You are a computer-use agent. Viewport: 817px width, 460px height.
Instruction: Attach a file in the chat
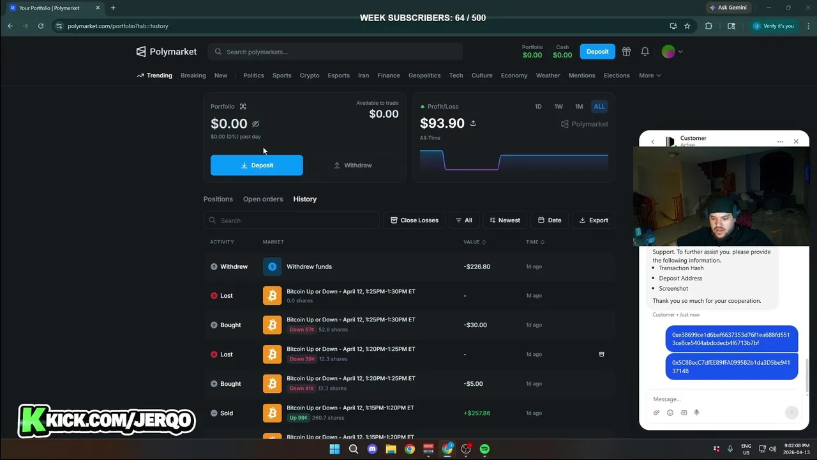click(656, 413)
